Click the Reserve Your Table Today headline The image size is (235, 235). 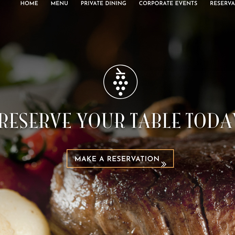point(118,120)
